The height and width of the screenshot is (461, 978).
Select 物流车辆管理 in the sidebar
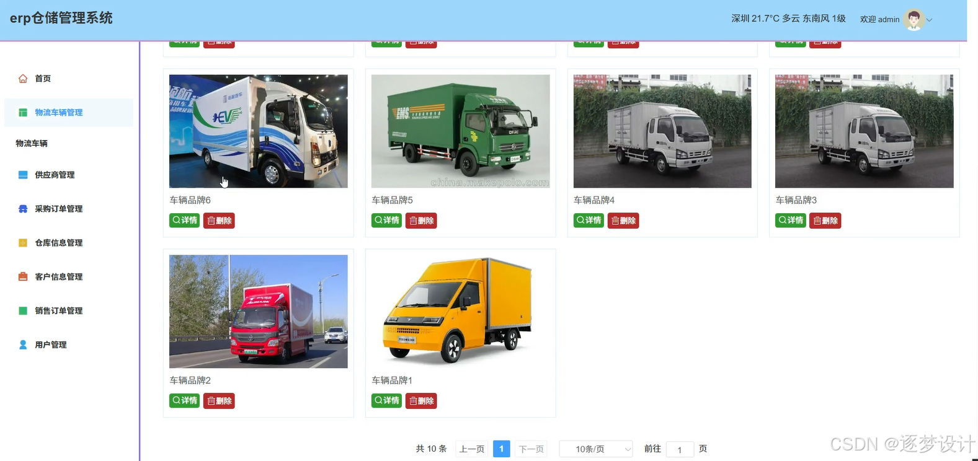tap(68, 113)
